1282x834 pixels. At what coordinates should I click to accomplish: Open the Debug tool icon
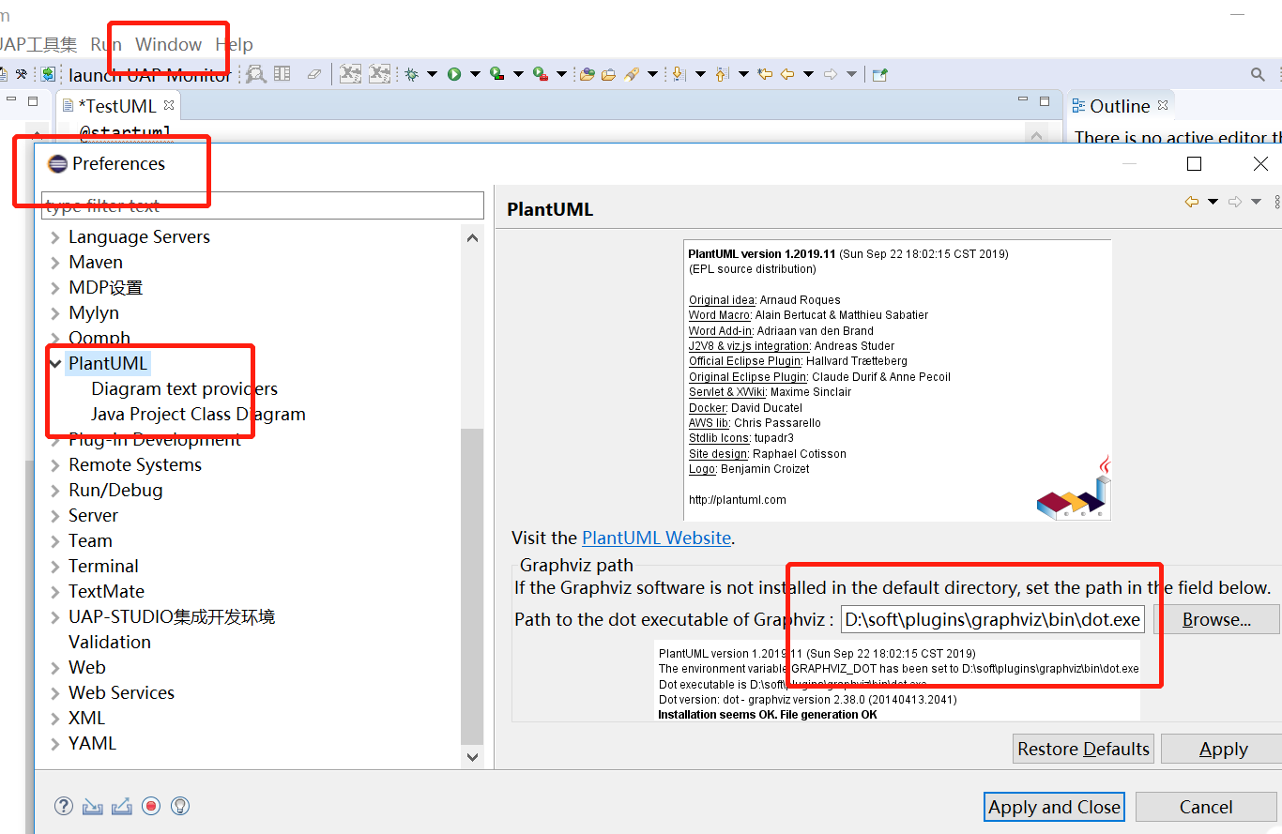(x=411, y=73)
